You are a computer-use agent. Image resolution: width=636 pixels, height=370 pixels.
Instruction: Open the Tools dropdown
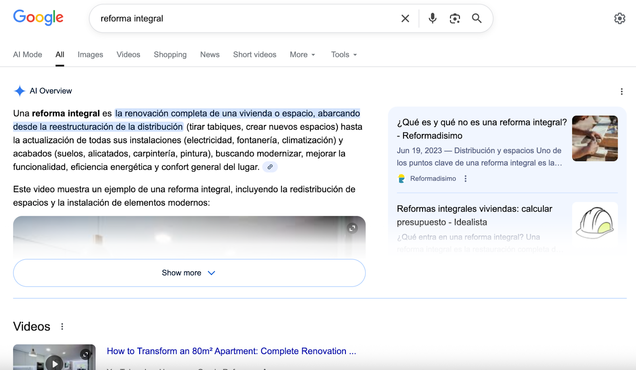click(x=343, y=55)
